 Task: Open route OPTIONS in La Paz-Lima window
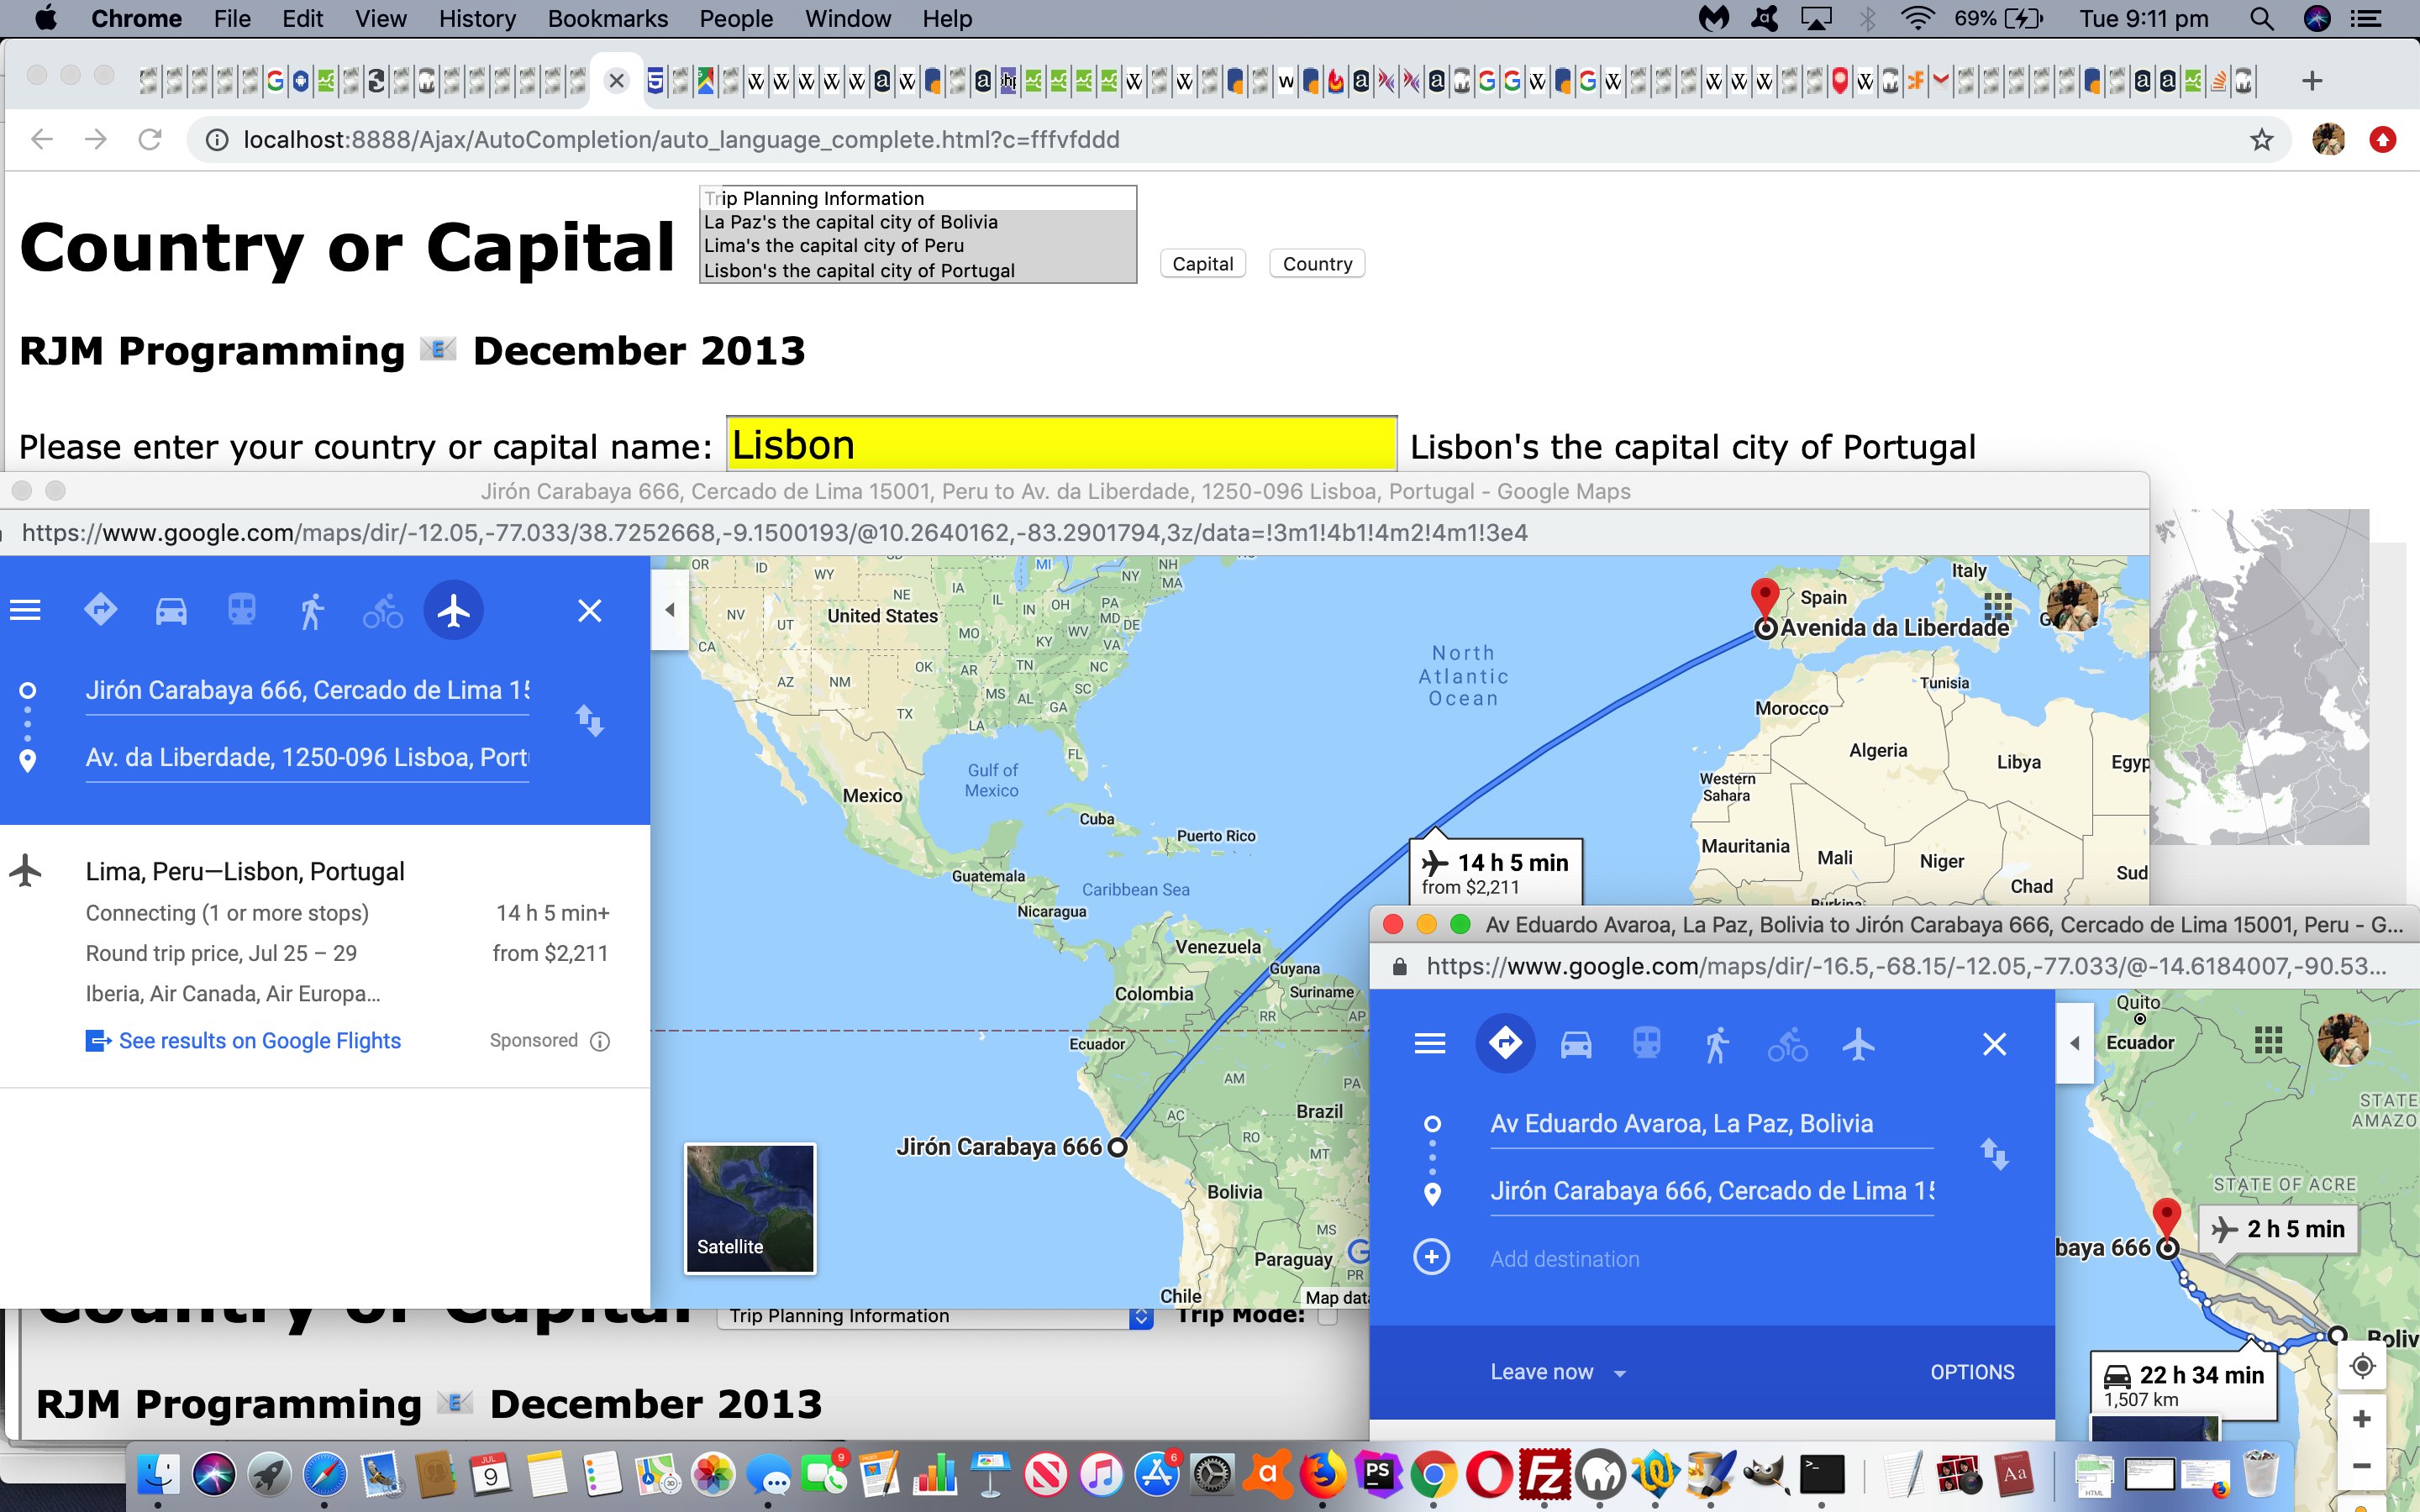pyautogui.click(x=1972, y=1372)
